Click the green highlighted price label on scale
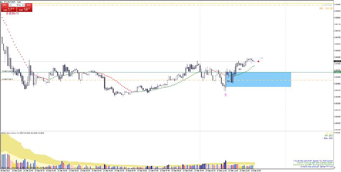Viewport: 341px width, 172px height. 337,72
